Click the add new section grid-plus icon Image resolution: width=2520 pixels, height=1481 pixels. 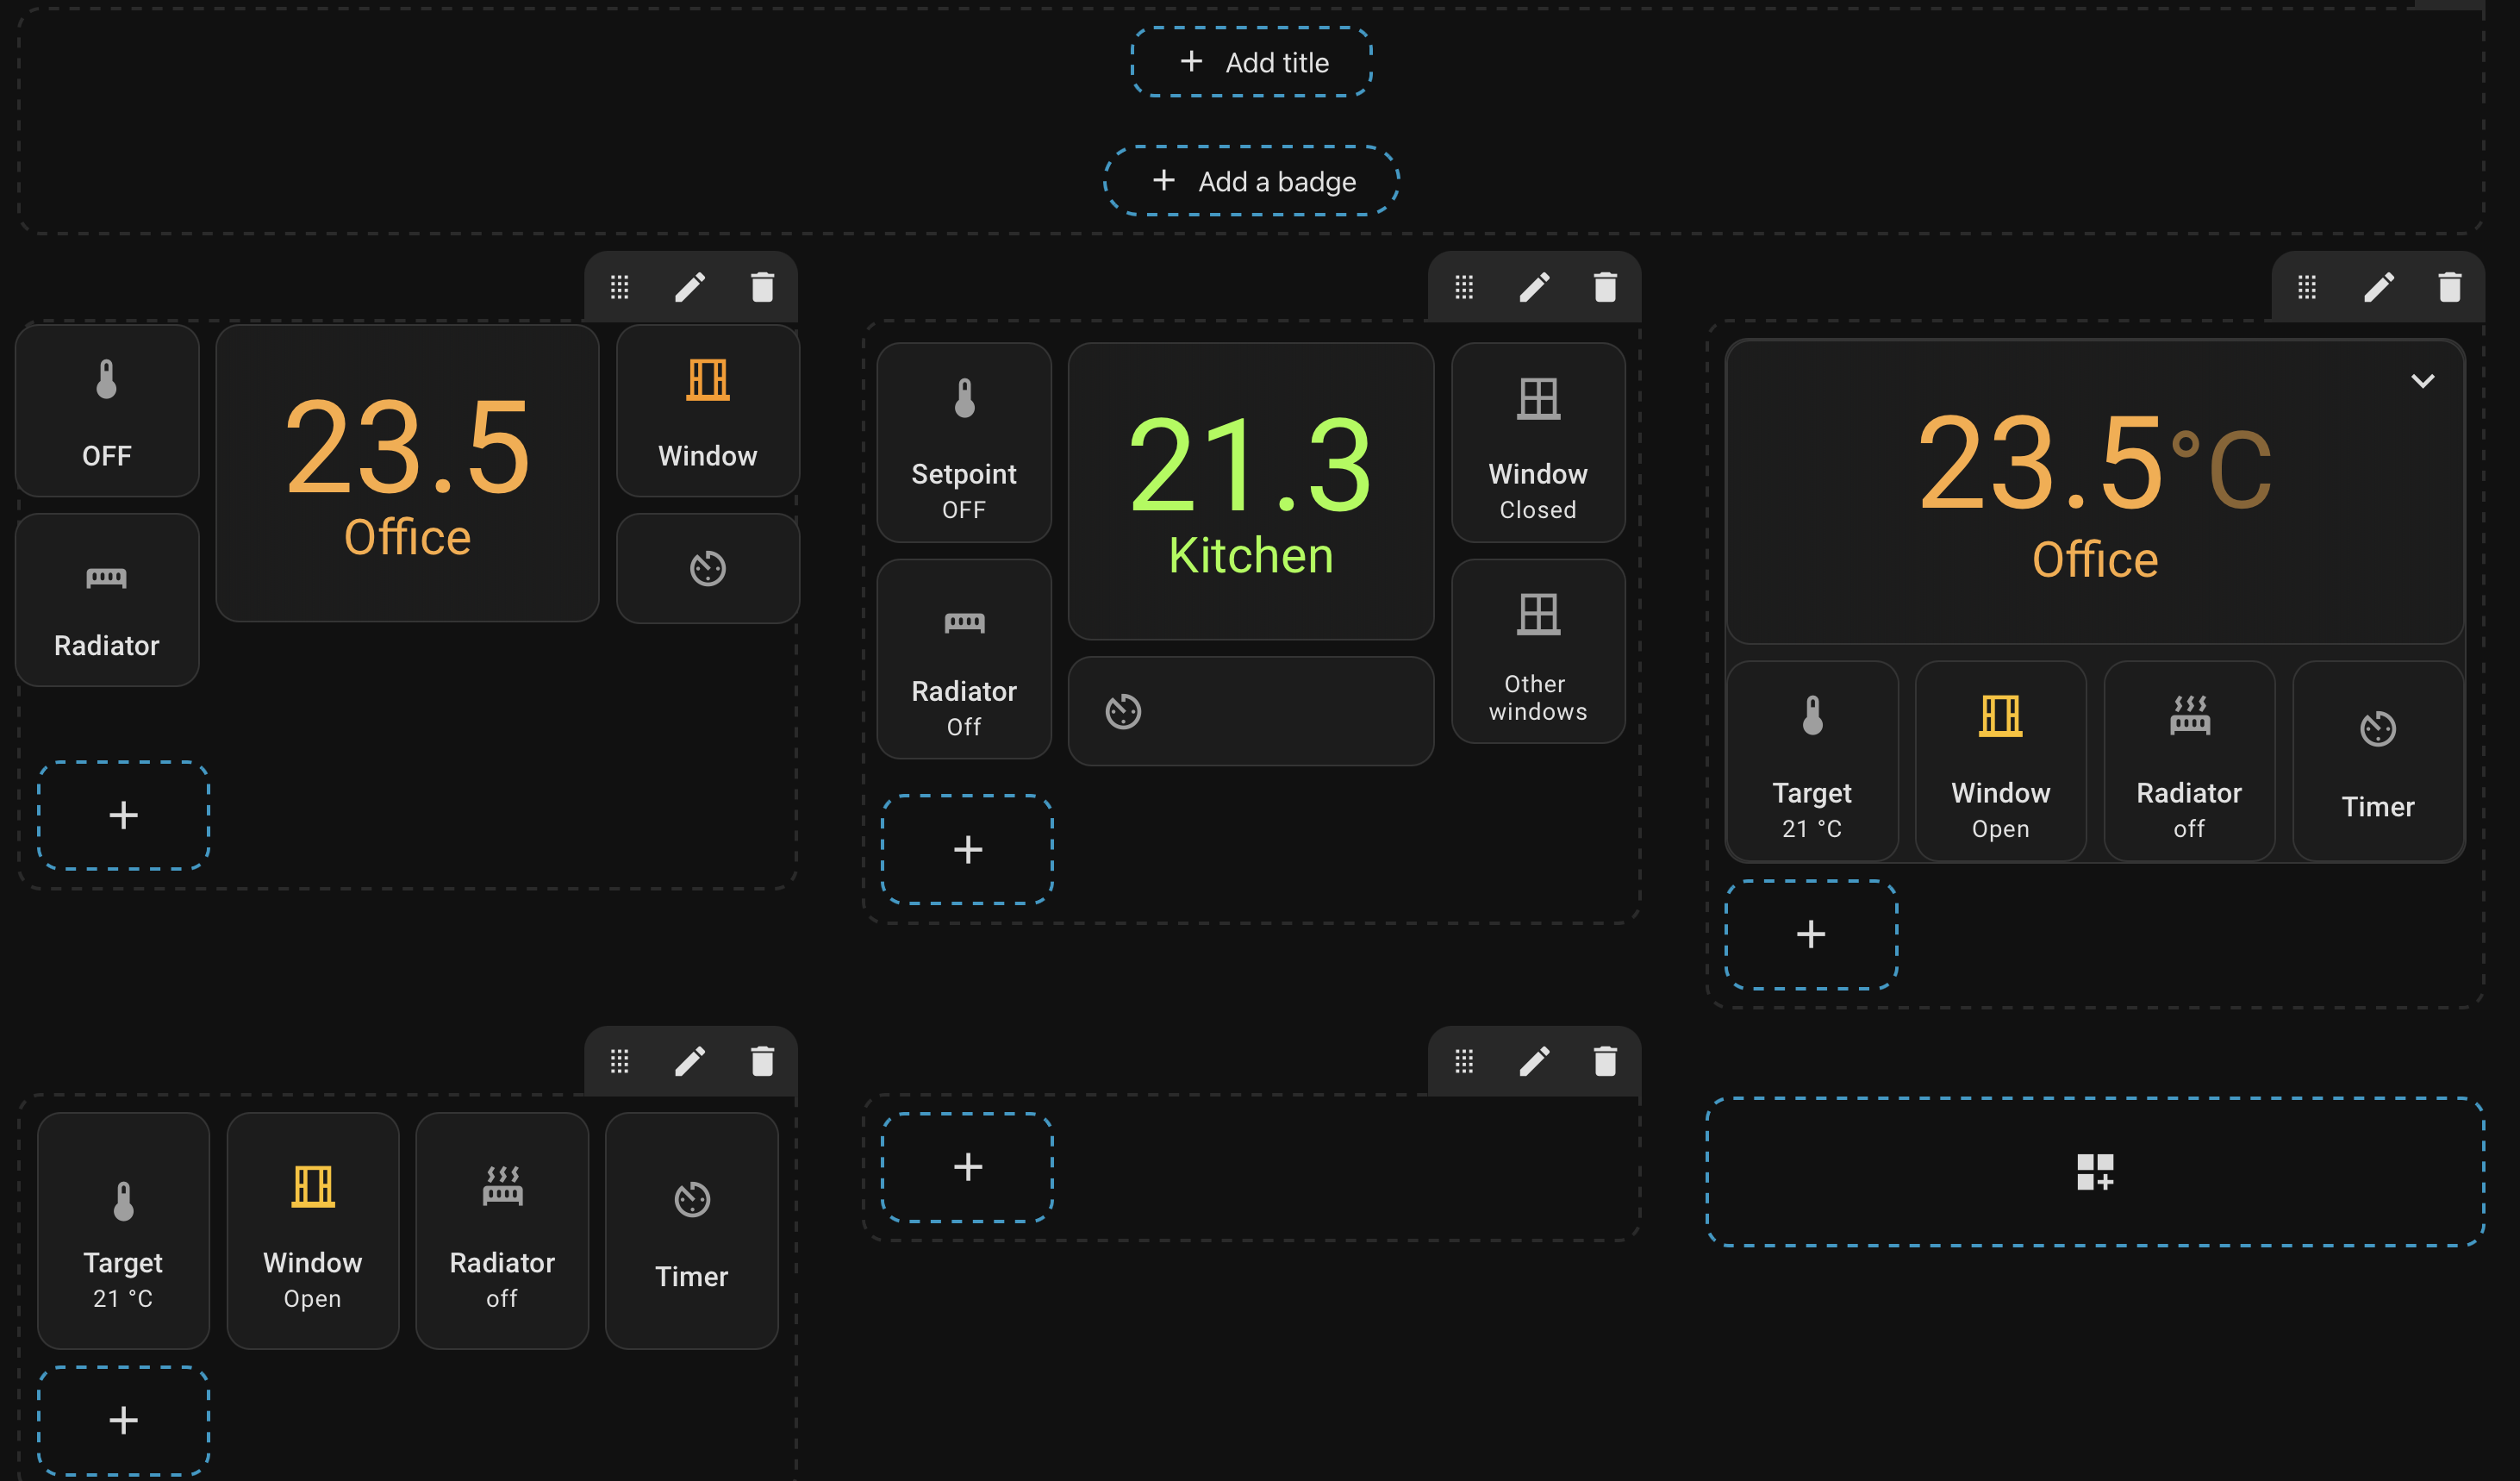pyautogui.click(x=2094, y=1171)
